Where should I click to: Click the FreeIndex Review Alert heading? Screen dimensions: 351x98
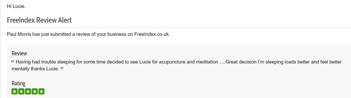(x=39, y=20)
